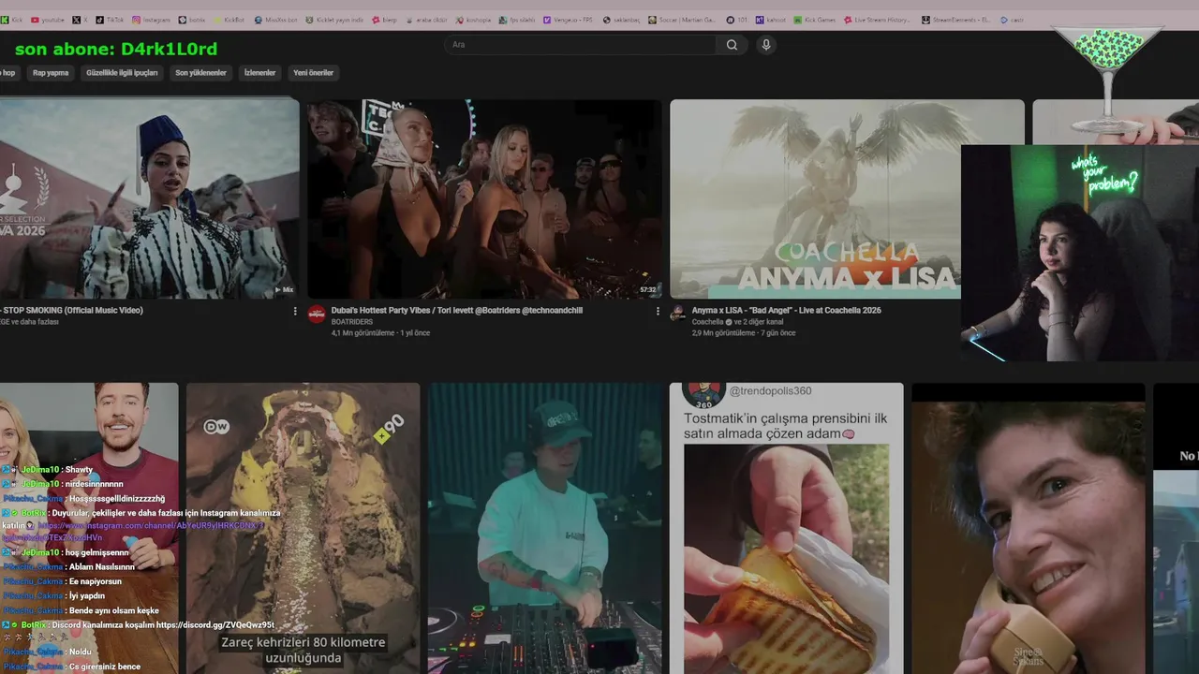Open the Venge.io - FPS bookmark
1199x674 pixels.
568,20
